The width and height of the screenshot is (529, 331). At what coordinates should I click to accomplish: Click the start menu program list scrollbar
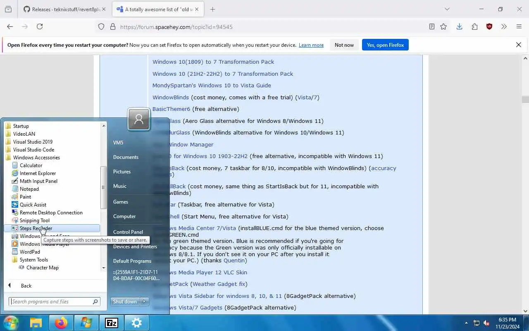click(x=104, y=187)
